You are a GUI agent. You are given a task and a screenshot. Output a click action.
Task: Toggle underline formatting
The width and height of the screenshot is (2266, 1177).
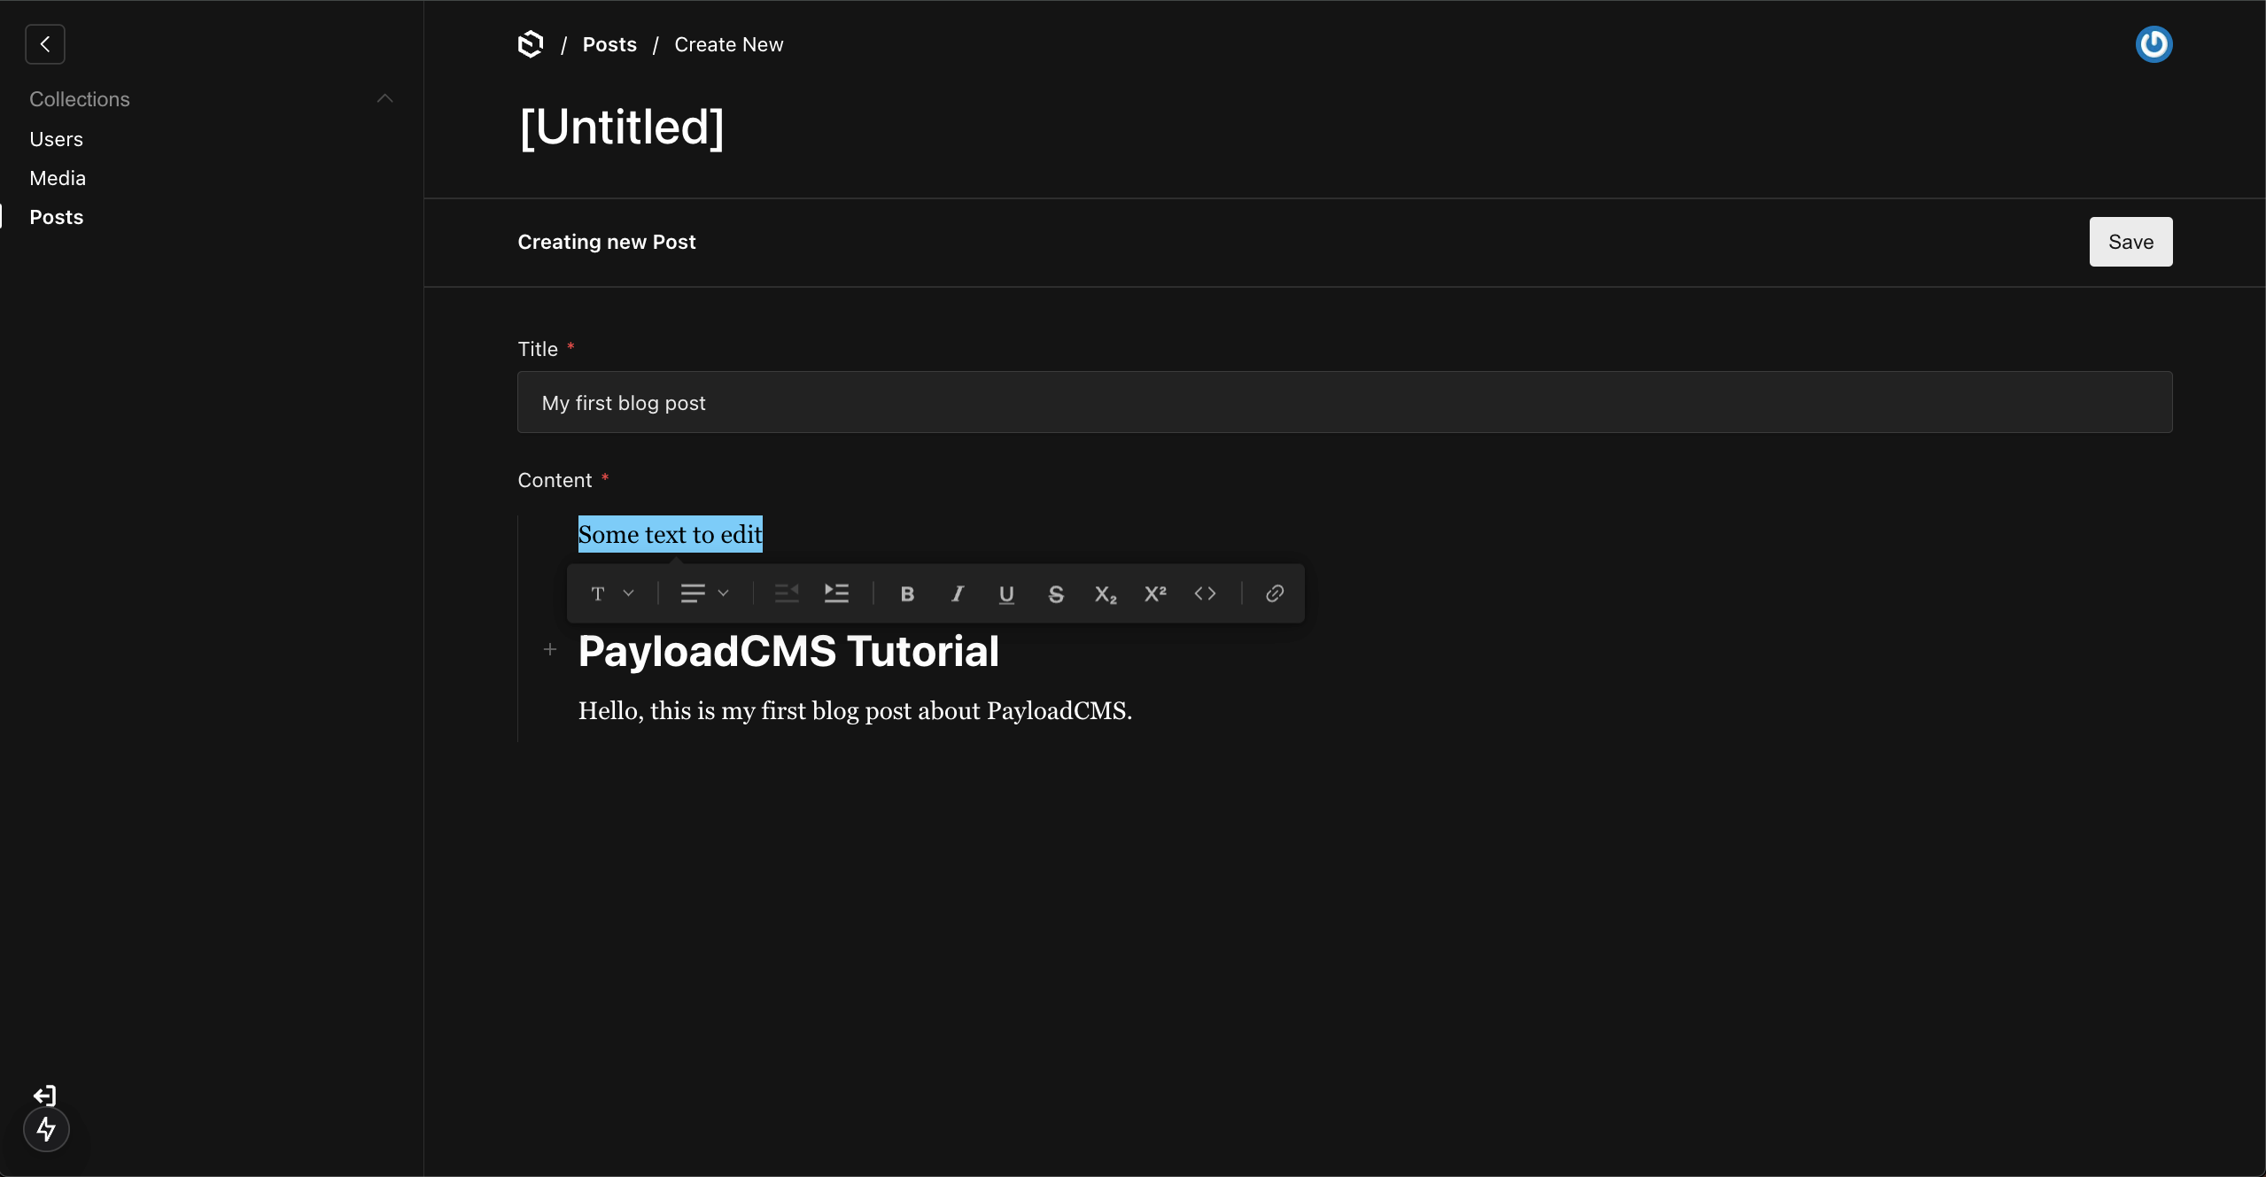(x=1006, y=593)
